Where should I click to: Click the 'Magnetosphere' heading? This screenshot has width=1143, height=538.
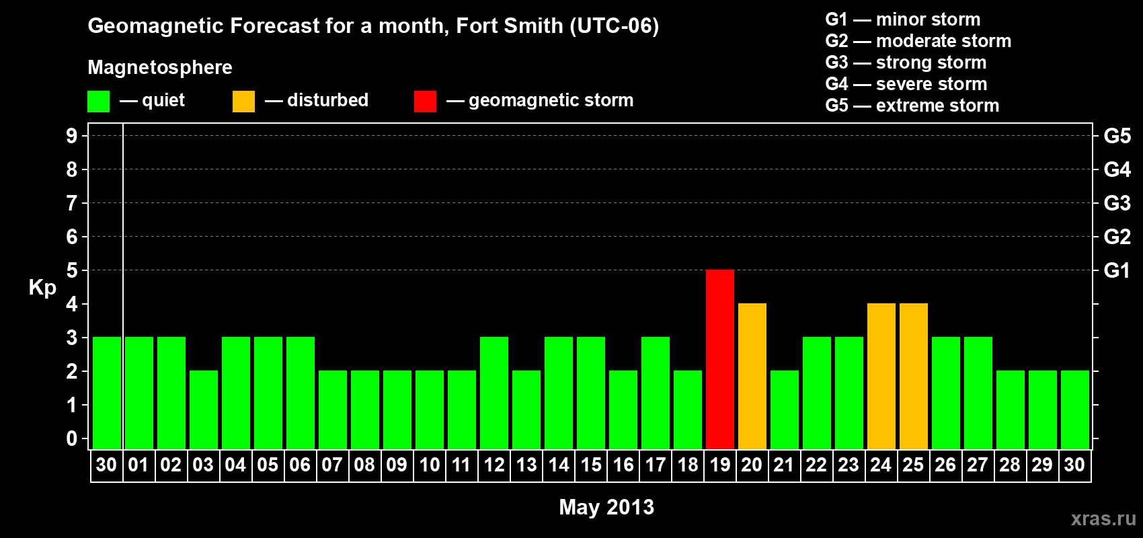click(x=160, y=67)
